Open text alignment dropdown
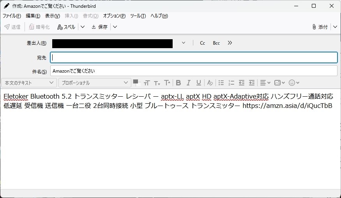This screenshot has width=341, height=198. [x=265, y=83]
